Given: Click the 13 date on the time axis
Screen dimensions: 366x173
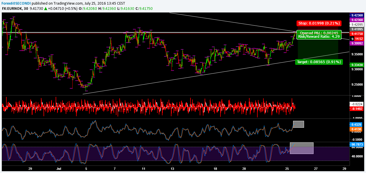Looking at the screenshot, I should 172,168.
